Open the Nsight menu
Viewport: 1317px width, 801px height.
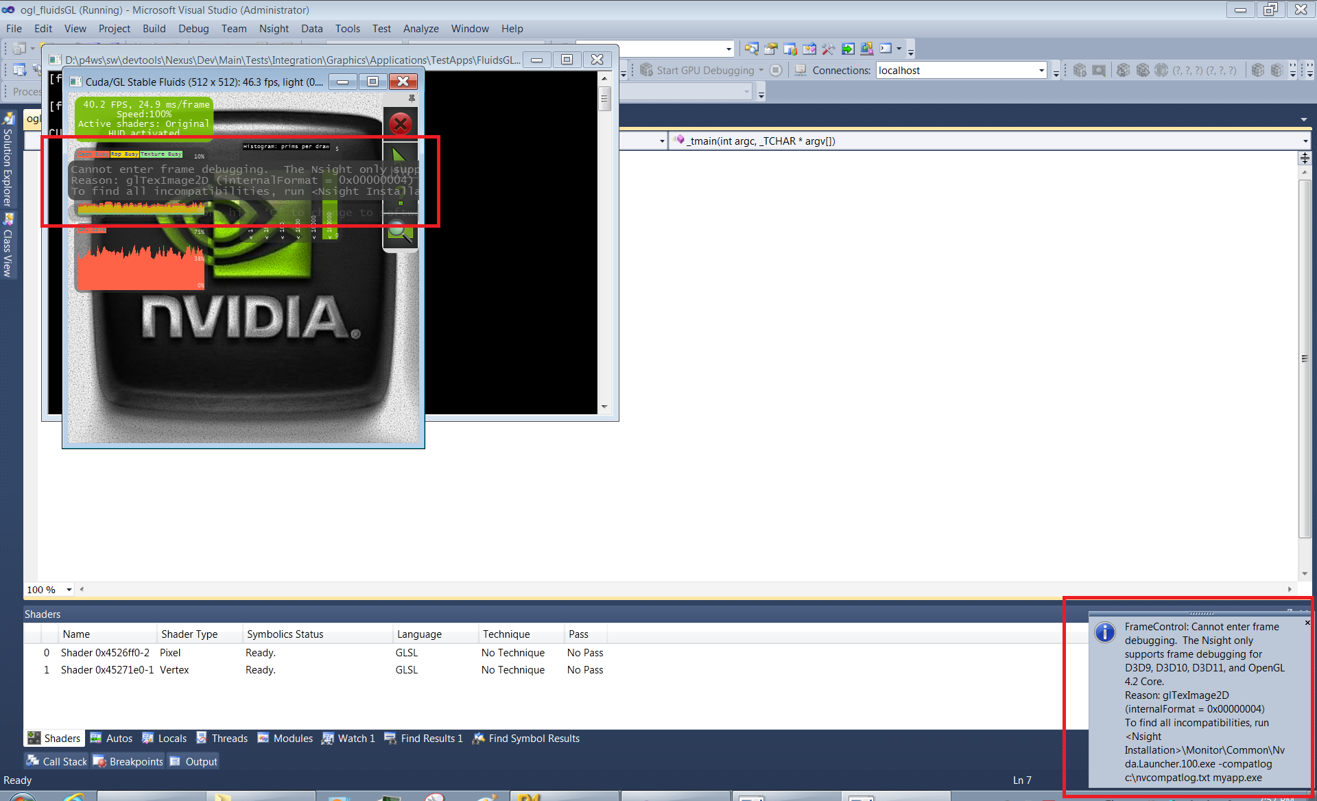tap(274, 28)
